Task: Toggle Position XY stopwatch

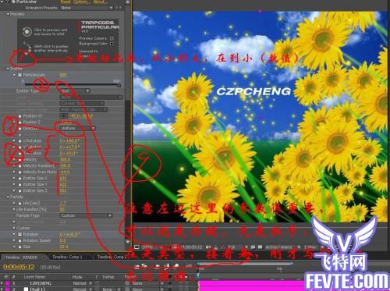Action: tap(19, 116)
